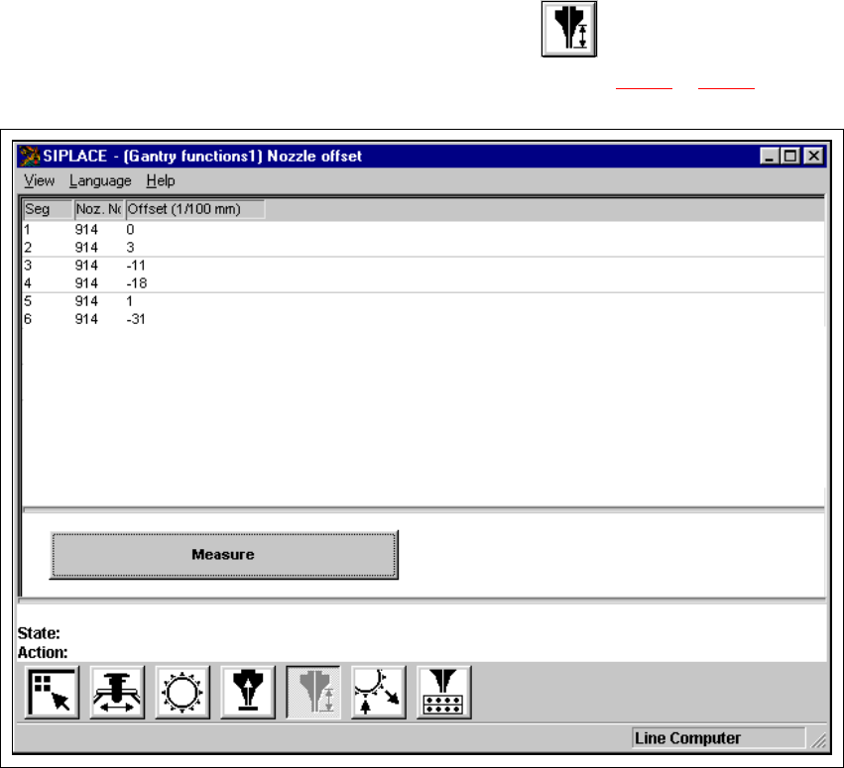Minimize the SIPLACE window
Image resolution: width=844 pixels, height=768 pixels.
pyautogui.click(x=770, y=156)
